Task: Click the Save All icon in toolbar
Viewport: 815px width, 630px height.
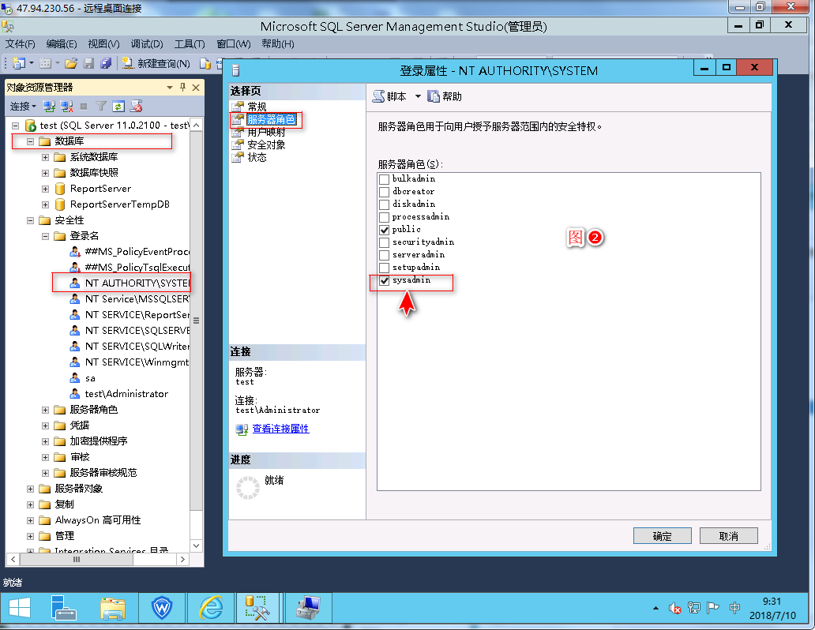Action: coord(106,63)
